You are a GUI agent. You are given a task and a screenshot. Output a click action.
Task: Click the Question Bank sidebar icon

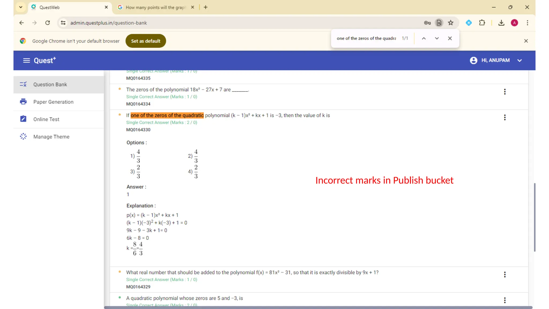pos(23,84)
